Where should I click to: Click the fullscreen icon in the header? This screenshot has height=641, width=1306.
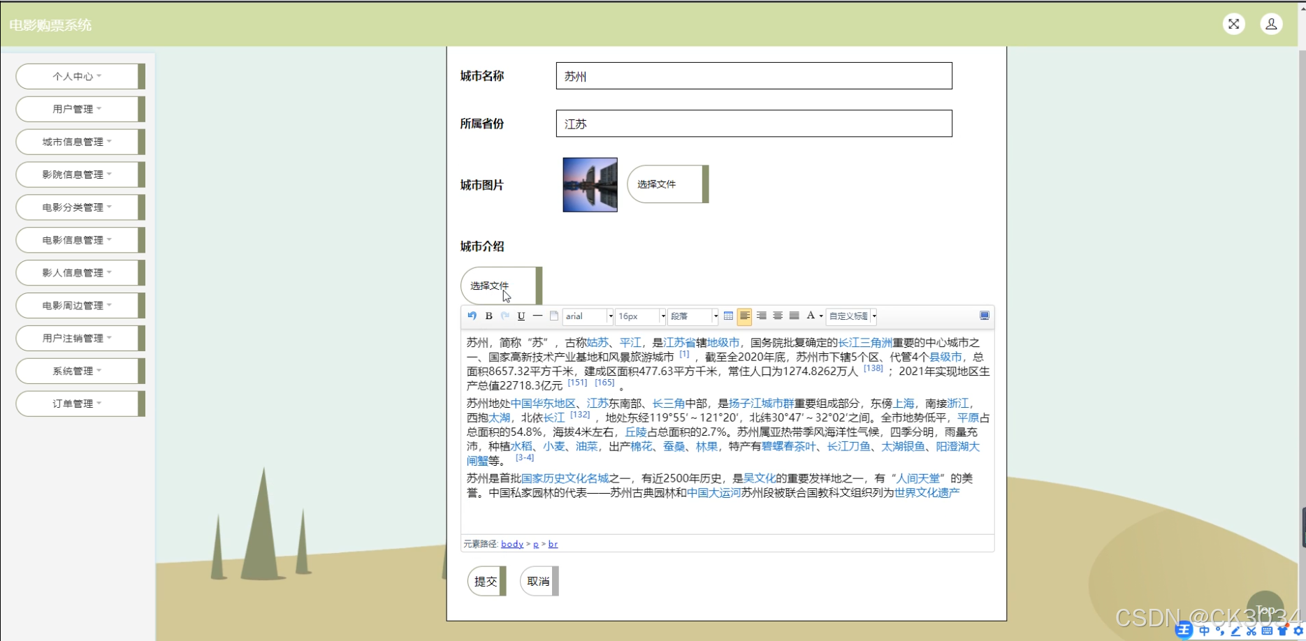coord(1234,24)
